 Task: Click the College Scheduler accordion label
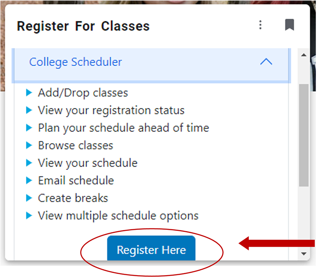(75, 62)
